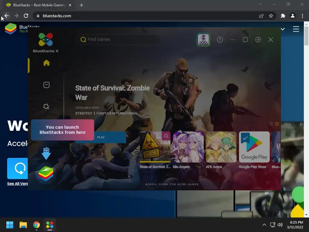Bookmark this page with the star icon
This screenshot has width=309, height=232.
tap(271, 16)
